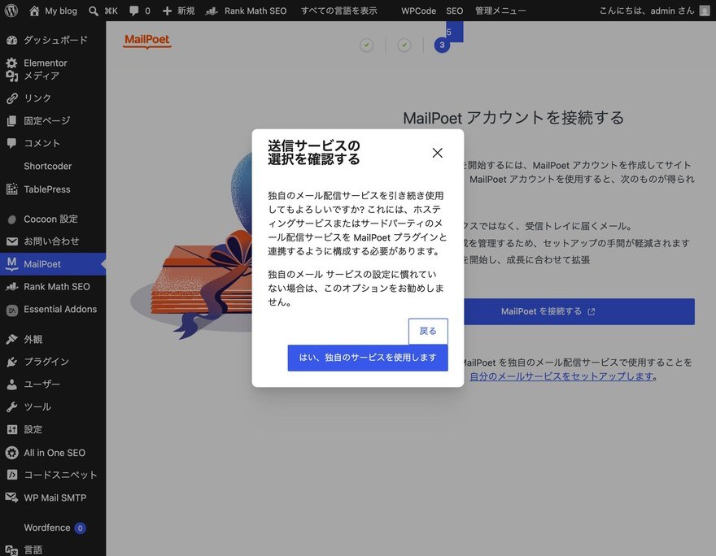Open the My blog home icon
Screen dimensions: 716x556
[34, 11]
